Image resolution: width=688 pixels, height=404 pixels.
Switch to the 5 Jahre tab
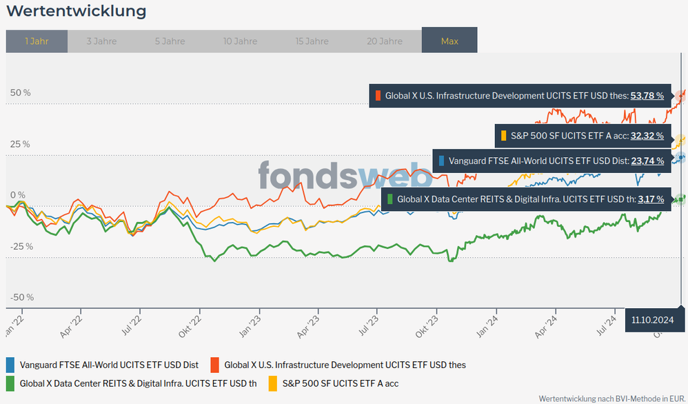[170, 41]
